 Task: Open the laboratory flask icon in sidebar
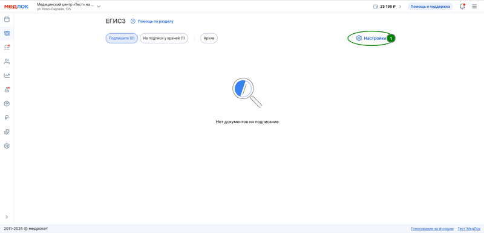pos(7,89)
